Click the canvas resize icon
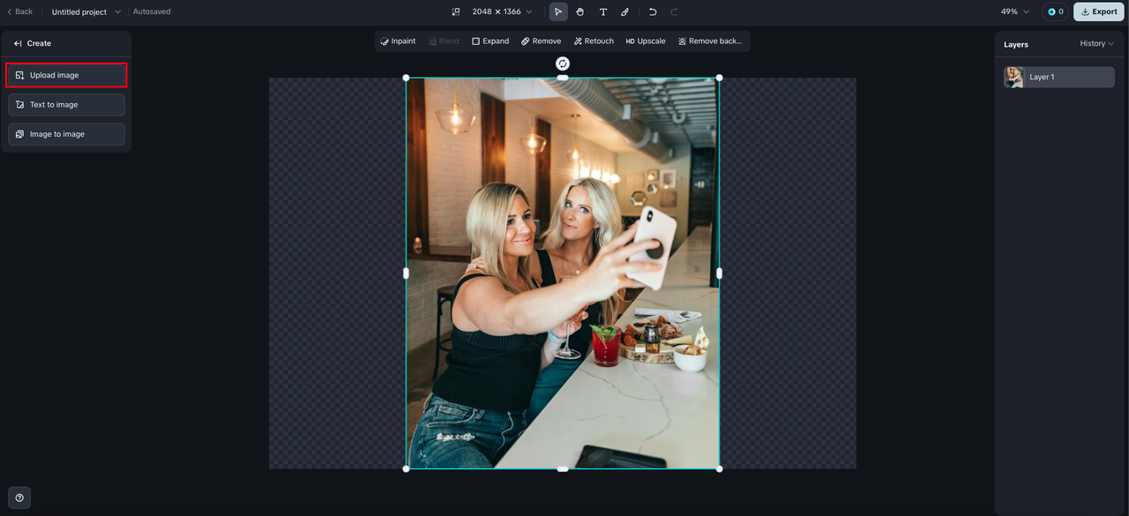Screen dimensions: 1129x516 pyautogui.click(x=456, y=11)
